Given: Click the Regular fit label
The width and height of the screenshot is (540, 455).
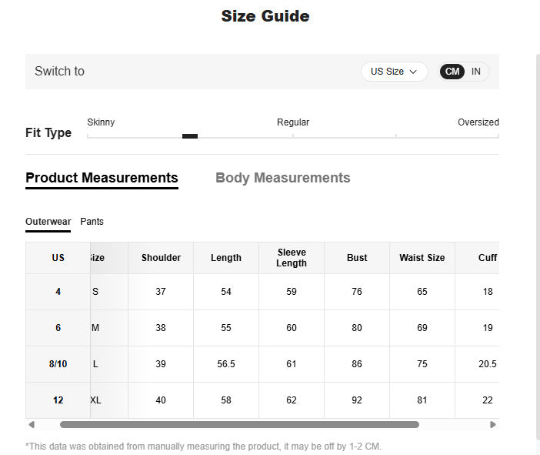Looking at the screenshot, I should coord(293,122).
